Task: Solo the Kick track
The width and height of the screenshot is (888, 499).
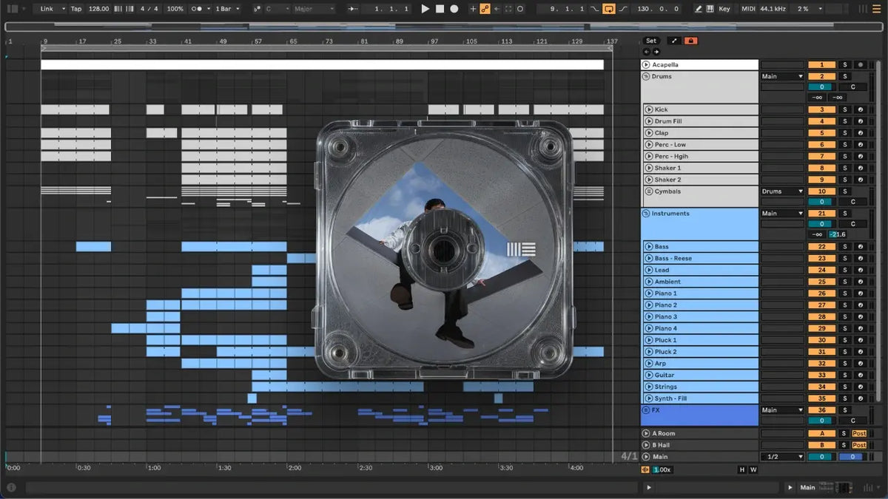Action: point(844,109)
